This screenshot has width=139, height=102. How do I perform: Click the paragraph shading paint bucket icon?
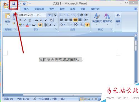point(62,25)
